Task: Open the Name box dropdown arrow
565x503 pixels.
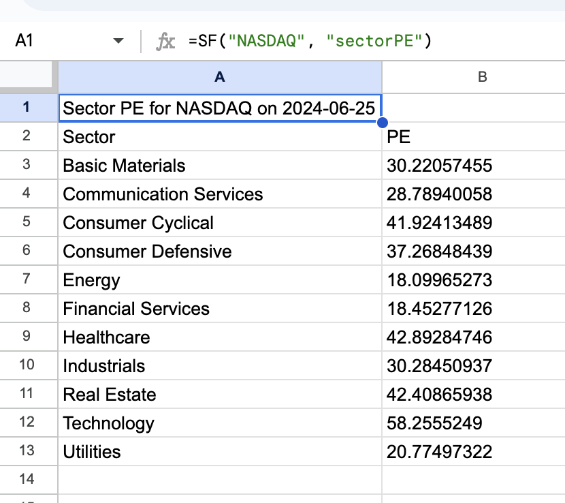Action: coord(118,41)
